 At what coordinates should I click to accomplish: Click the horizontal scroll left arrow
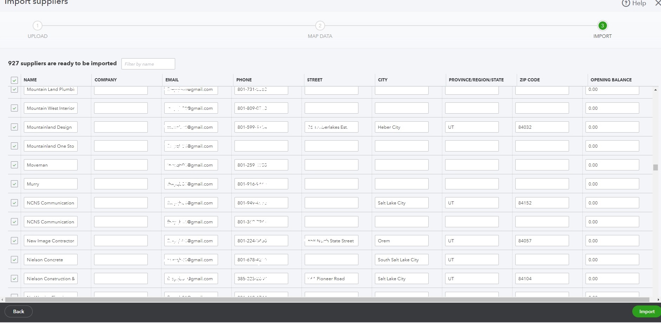click(2, 300)
